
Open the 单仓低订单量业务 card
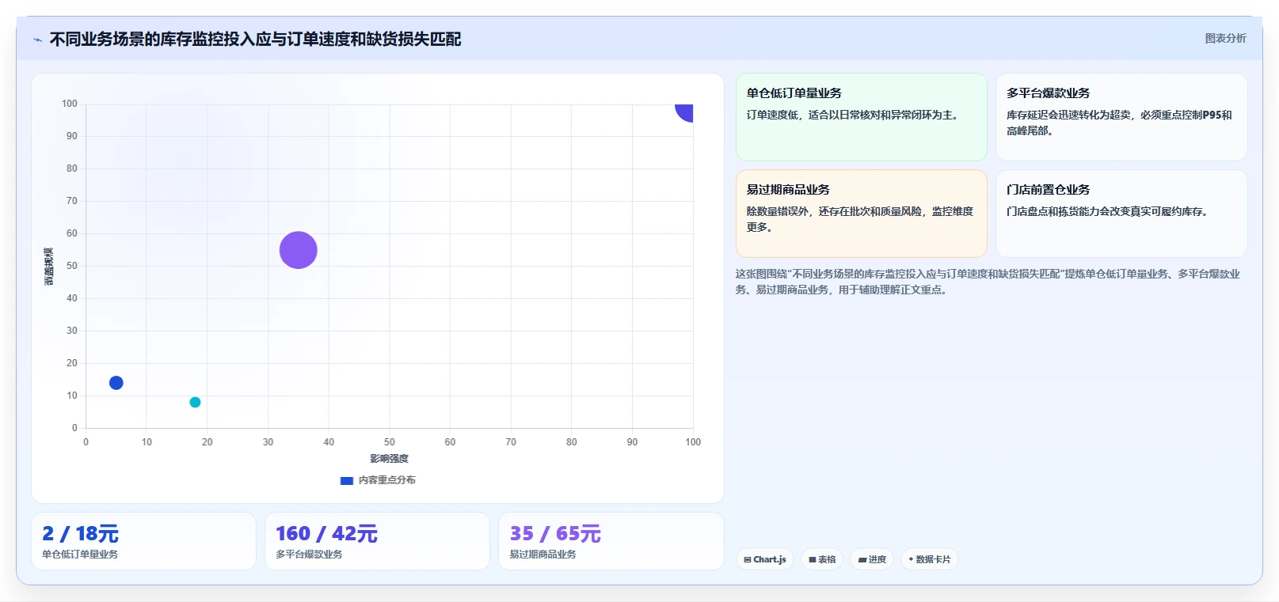(x=862, y=117)
